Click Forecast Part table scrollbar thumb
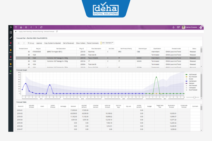 coord(201,50)
